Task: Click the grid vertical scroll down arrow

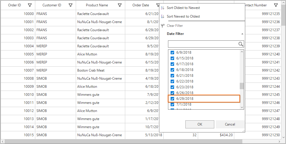Action: click(283, 137)
